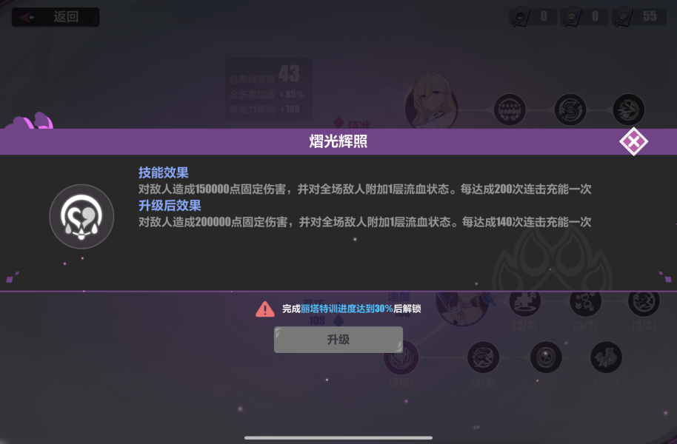Tap the 升级 upgrade button
Viewport: 677px width, 444px height.
pyautogui.click(x=338, y=340)
